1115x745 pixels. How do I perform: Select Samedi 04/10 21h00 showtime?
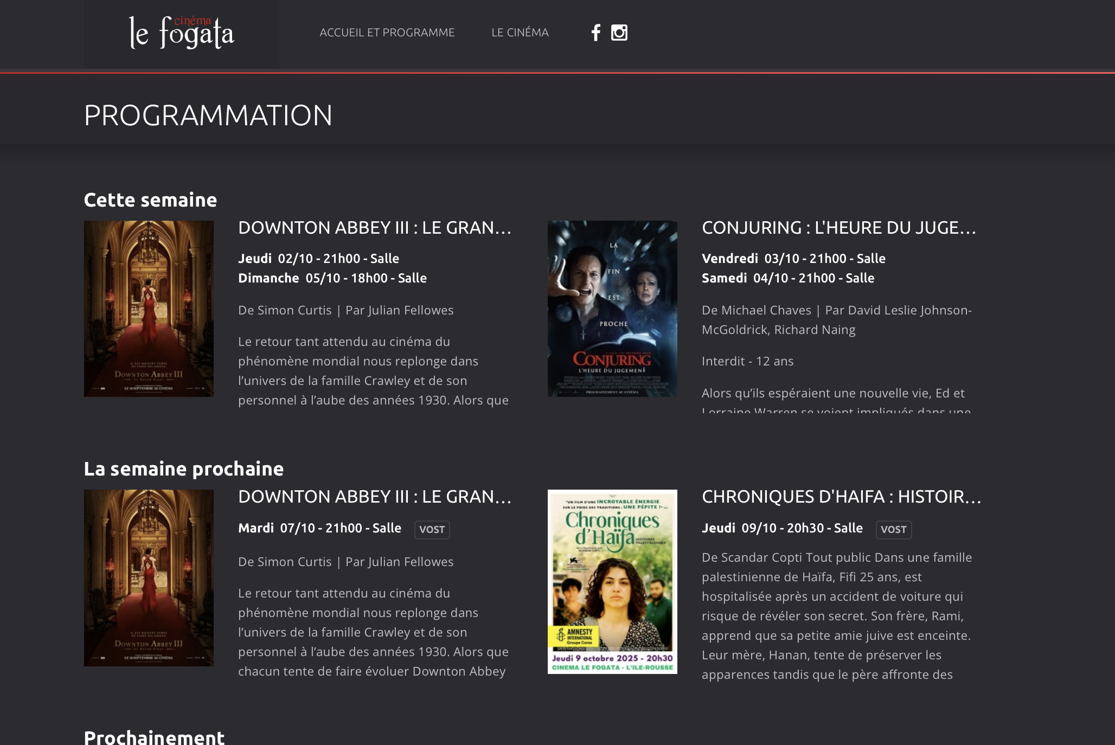787,278
